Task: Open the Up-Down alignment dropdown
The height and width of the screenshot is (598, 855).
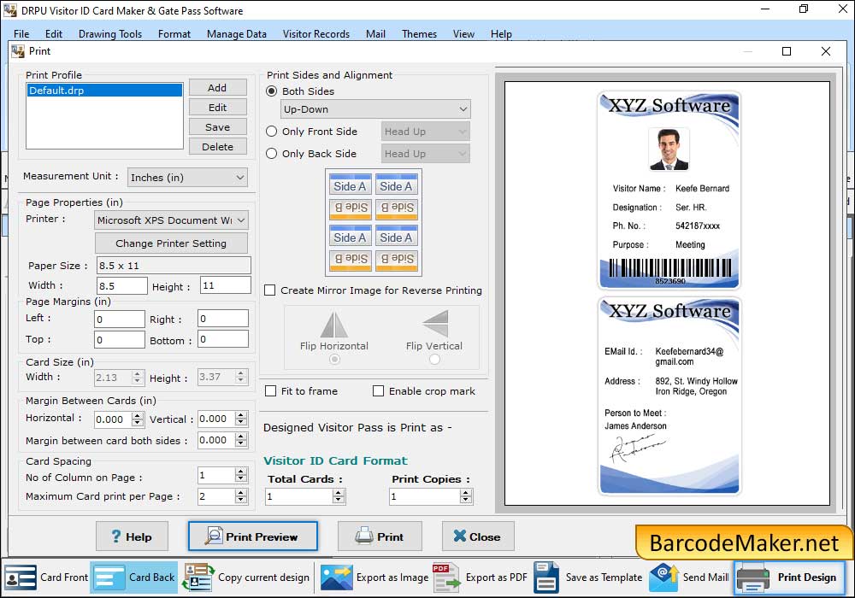Action: coord(375,109)
